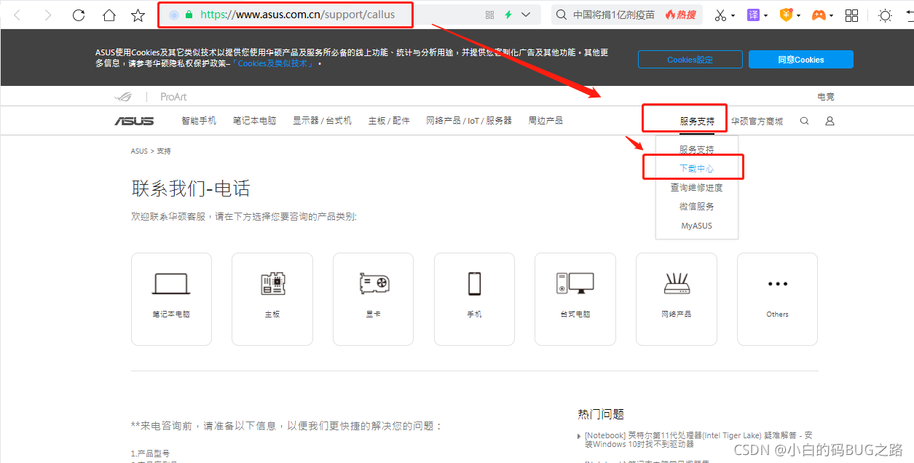Image resolution: width=914 pixels, height=463 pixels.
Task: Click the browser search box magnifier icon
Action: tap(562, 15)
